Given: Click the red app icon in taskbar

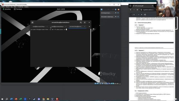Looking at the screenshot, I should point(57,99).
